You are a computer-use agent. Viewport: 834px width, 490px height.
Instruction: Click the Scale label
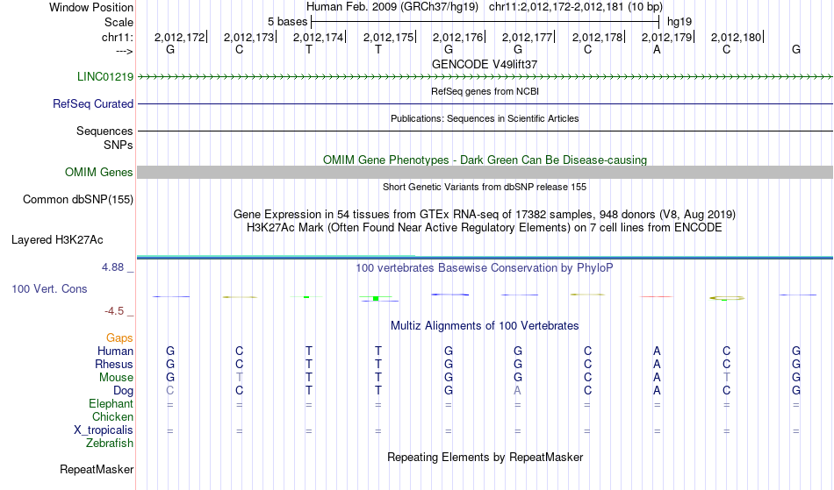[119, 22]
